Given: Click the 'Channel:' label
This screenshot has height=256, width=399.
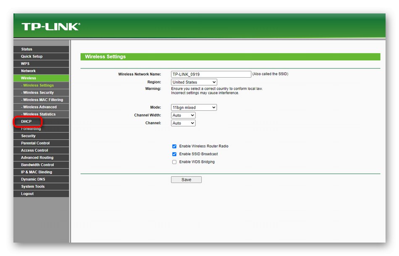Looking at the screenshot, I should tap(153, 123).
